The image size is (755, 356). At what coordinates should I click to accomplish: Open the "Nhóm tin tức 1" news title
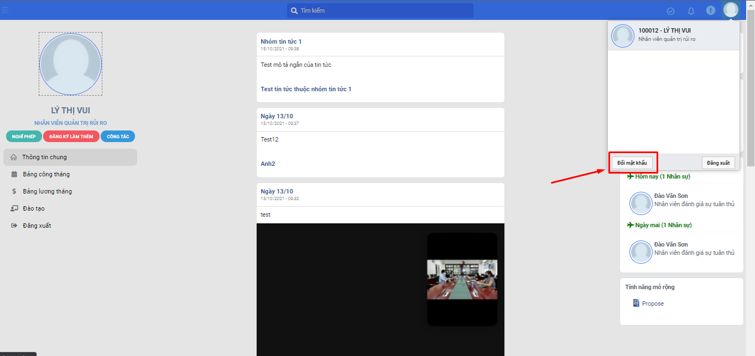tap(281, 41)
